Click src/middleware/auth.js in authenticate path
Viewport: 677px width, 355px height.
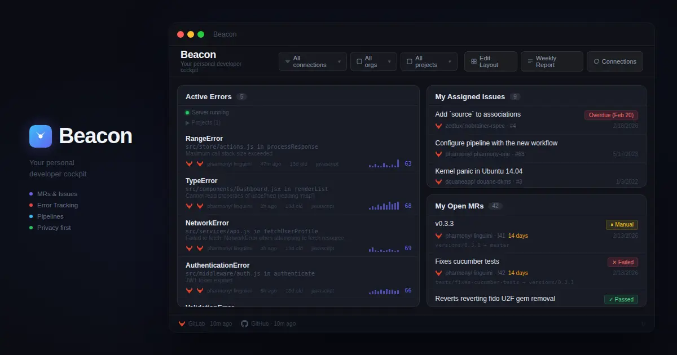250,273
